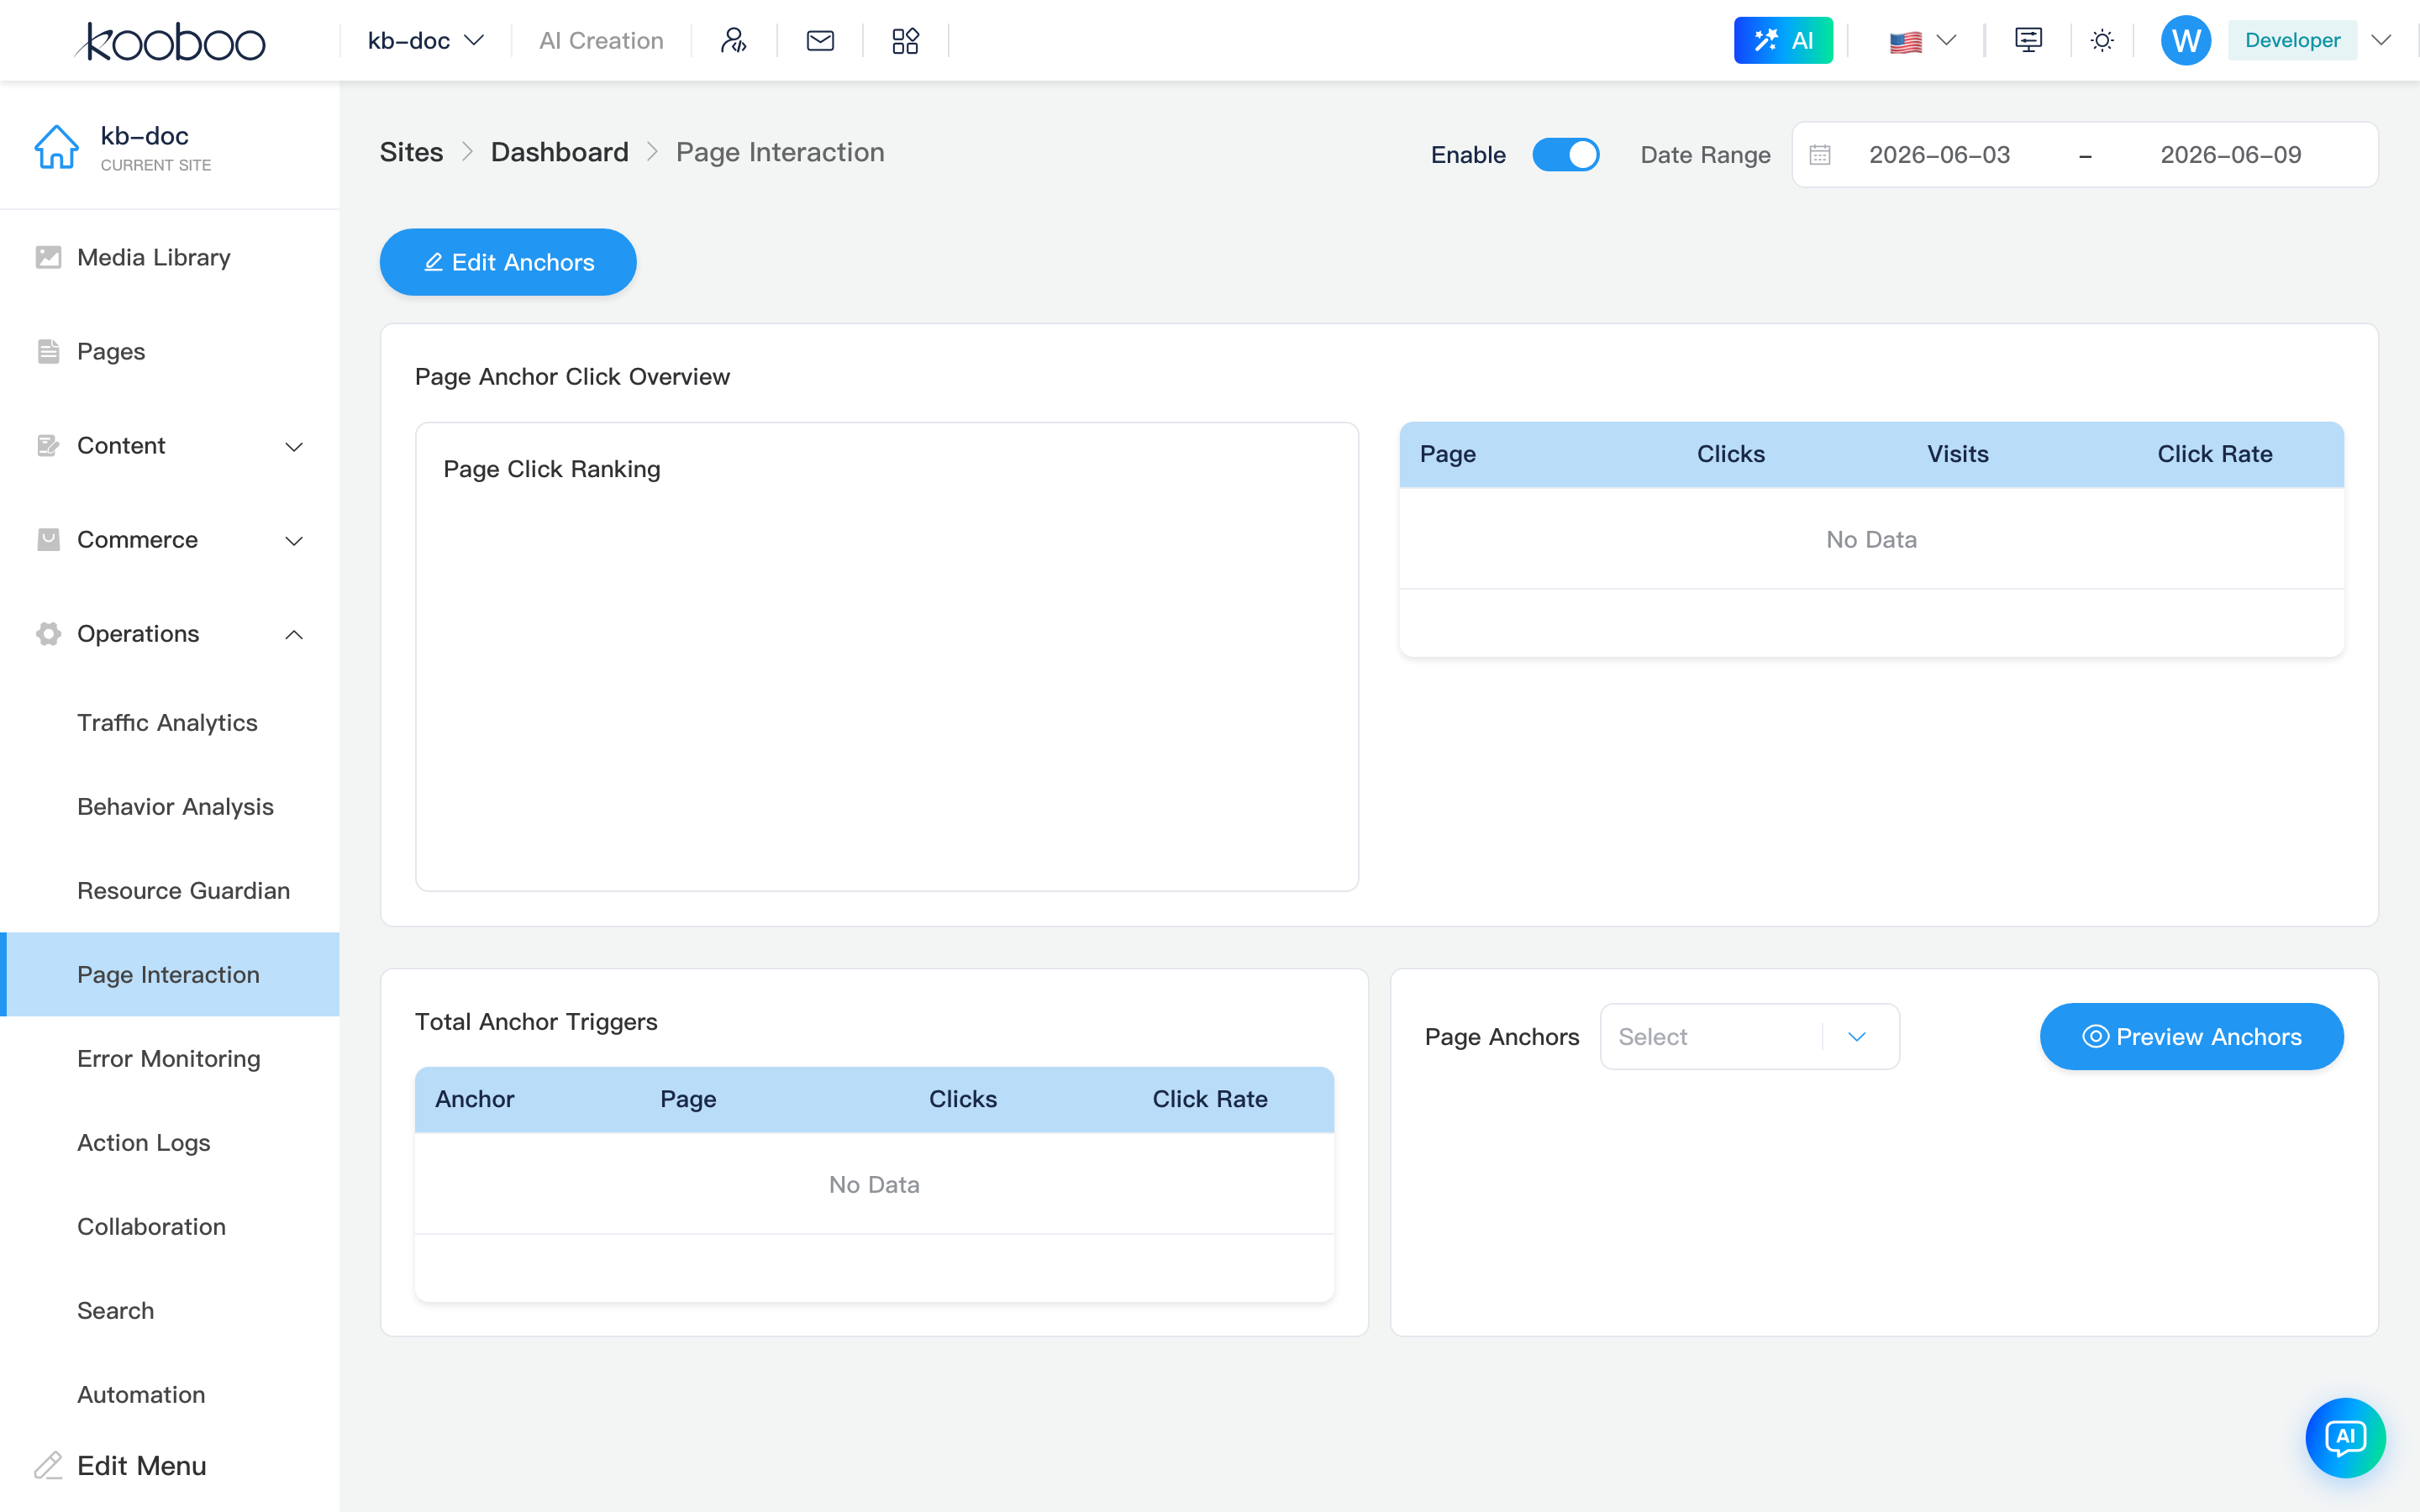This screenshot has width=2420, height=1512.
Task: Toggle the sun theme icon
Action: 2102,41
